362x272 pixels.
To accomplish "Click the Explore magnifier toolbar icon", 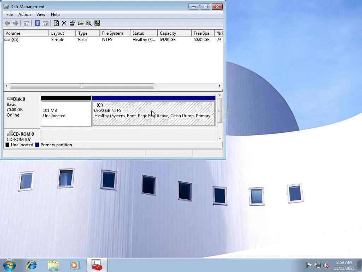I will click(89, 23).
